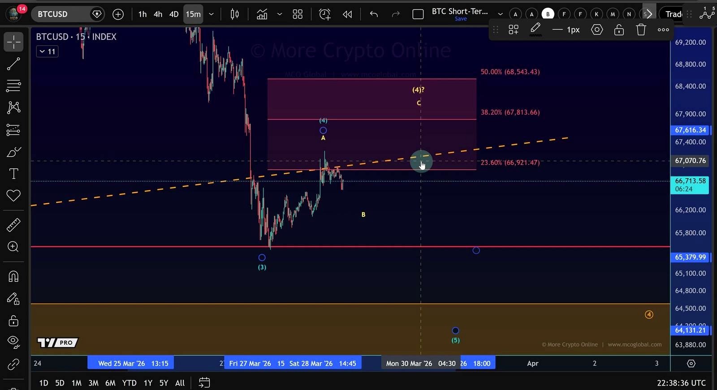Open the 22:38:36 UTC timezone menu
717x390 pixels.
(x=681, y=383)
